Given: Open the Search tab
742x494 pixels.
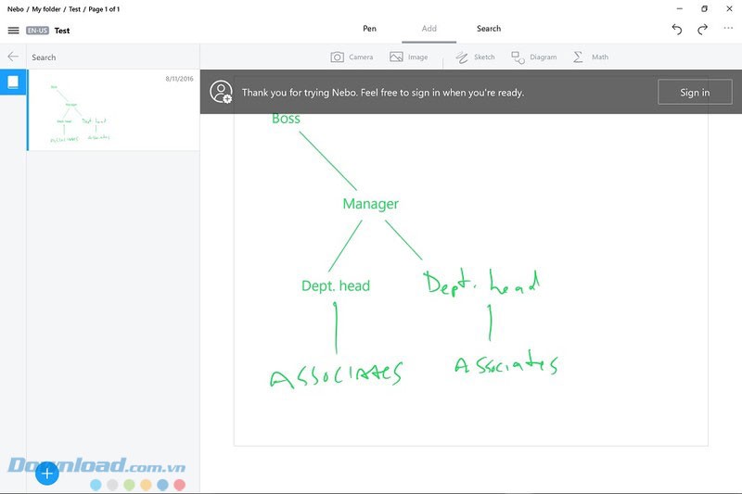Looking at the screenshot, I should tap(489, 29).
